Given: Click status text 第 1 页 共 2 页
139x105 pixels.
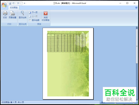Looking at the screenshot, I should (x=17, y=102).
